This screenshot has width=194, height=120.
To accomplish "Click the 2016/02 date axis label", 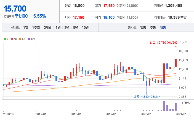I will click(x=9, y=114).
